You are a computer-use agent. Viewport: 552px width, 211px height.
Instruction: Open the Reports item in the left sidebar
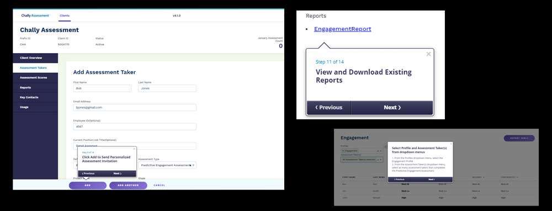(35, 87)
